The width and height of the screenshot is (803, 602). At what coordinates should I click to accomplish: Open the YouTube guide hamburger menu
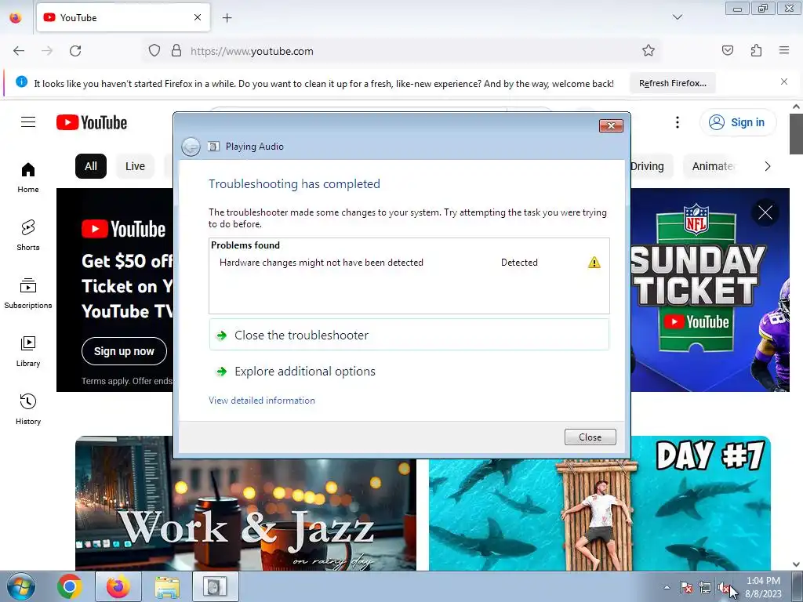click(28, 121)
